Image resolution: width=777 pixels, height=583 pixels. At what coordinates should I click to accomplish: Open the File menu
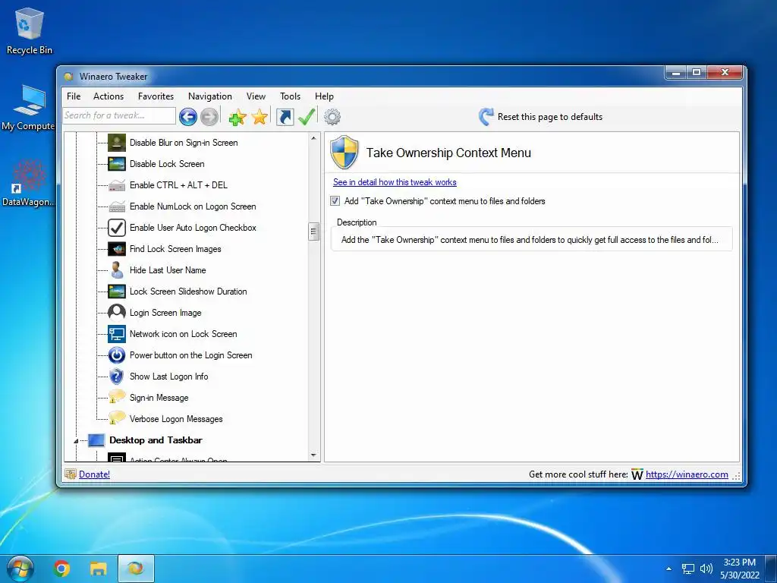pos(74,96)
